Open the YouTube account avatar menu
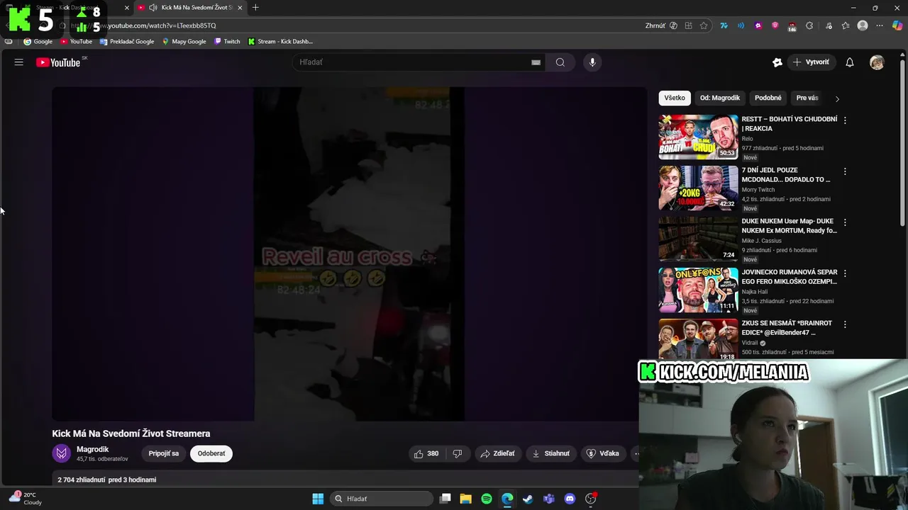 tap(877, 62)
